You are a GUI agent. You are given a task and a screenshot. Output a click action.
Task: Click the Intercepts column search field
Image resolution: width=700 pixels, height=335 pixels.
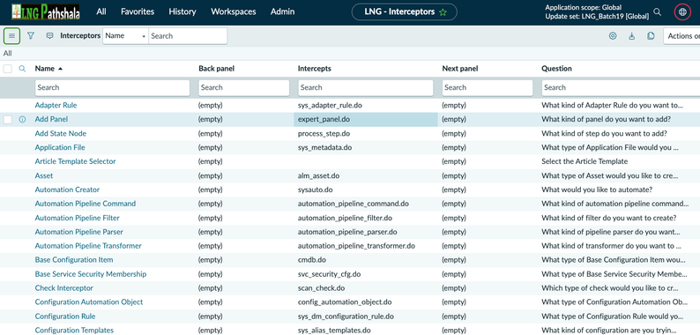click(366, 87)
